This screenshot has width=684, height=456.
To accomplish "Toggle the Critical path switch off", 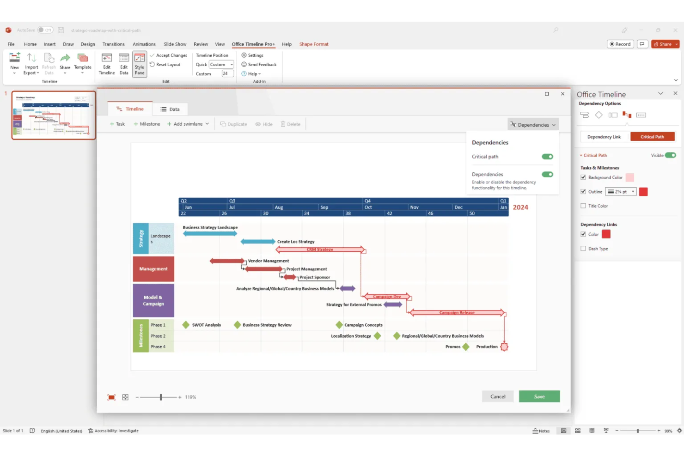I will click(x=547, y=157).
